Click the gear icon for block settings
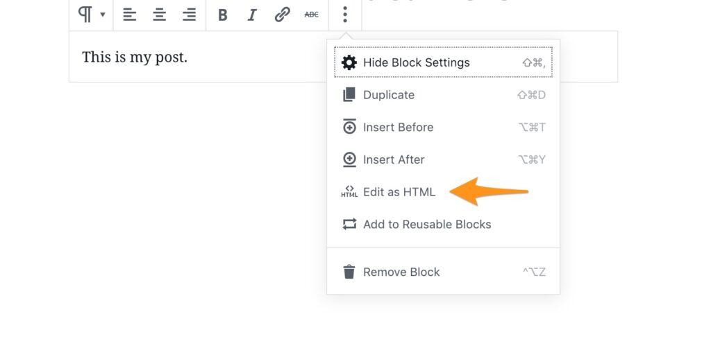Screen dimensions: 711x339 pos(349,62)
